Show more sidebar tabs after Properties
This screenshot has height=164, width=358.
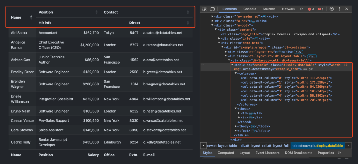coord(340,153)
